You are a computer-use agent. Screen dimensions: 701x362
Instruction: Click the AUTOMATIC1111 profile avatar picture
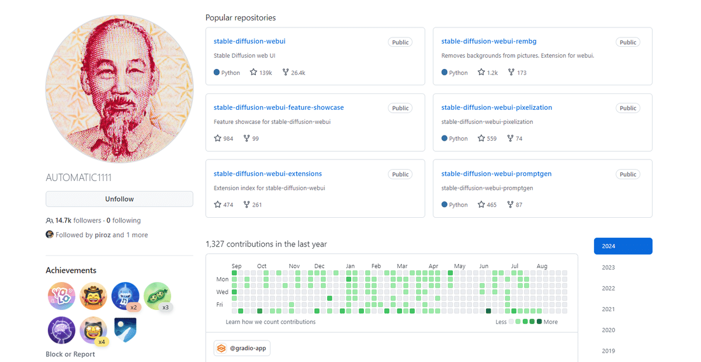(119, 89)
